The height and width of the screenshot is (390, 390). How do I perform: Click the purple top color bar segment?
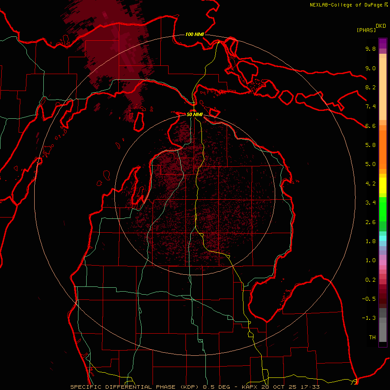click(x=383, y=43)
